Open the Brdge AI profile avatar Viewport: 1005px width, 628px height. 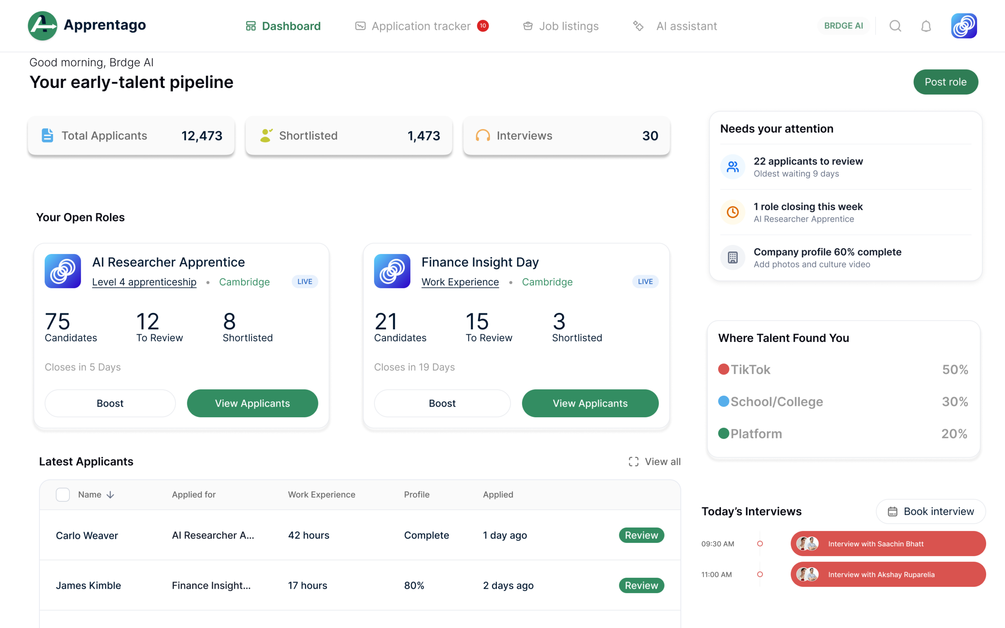click(x=963, y=26)
